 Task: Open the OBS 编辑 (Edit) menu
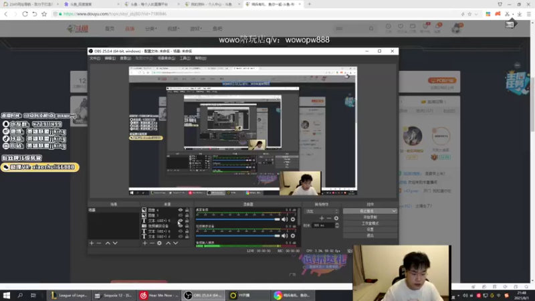point(110,58)
